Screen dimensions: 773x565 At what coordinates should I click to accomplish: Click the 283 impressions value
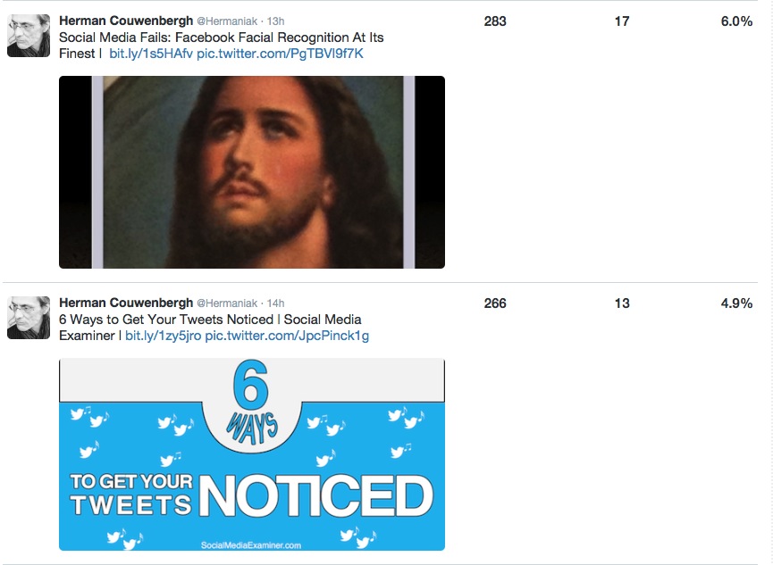click(495, 21)
